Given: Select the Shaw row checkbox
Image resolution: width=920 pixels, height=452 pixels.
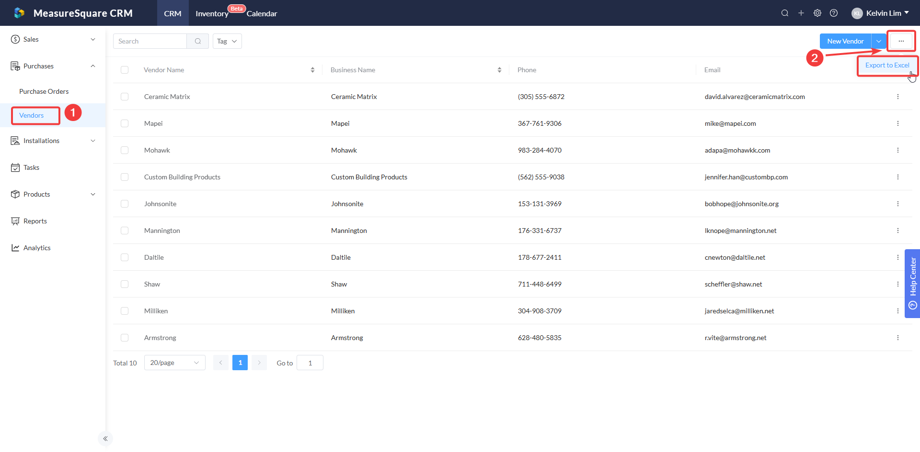Looking at the screenshot, I should point(125,284).
